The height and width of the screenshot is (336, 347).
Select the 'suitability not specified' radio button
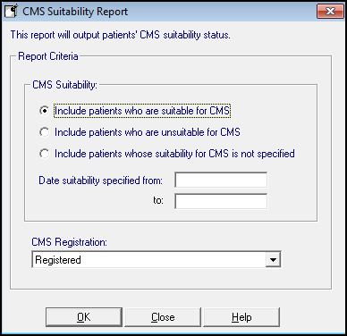[44, 154]
